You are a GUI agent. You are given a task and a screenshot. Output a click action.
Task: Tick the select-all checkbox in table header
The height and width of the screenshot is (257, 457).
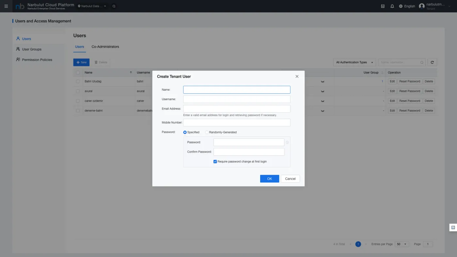point(78,72)
